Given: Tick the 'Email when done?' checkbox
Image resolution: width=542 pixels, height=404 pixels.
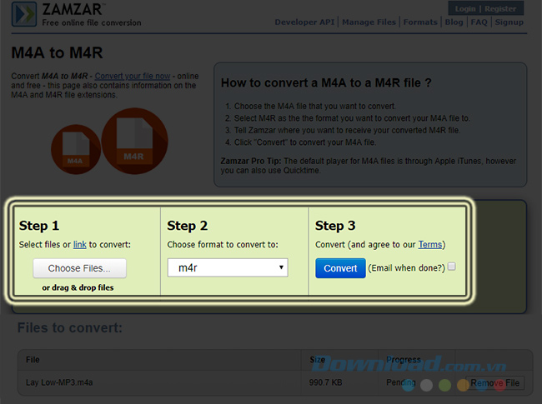Looking at the screenshot, I should (x=451, y=267).
